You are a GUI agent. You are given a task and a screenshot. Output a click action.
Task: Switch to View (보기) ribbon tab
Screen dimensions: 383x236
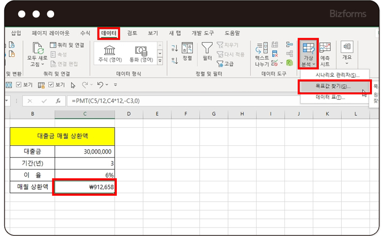153,33
